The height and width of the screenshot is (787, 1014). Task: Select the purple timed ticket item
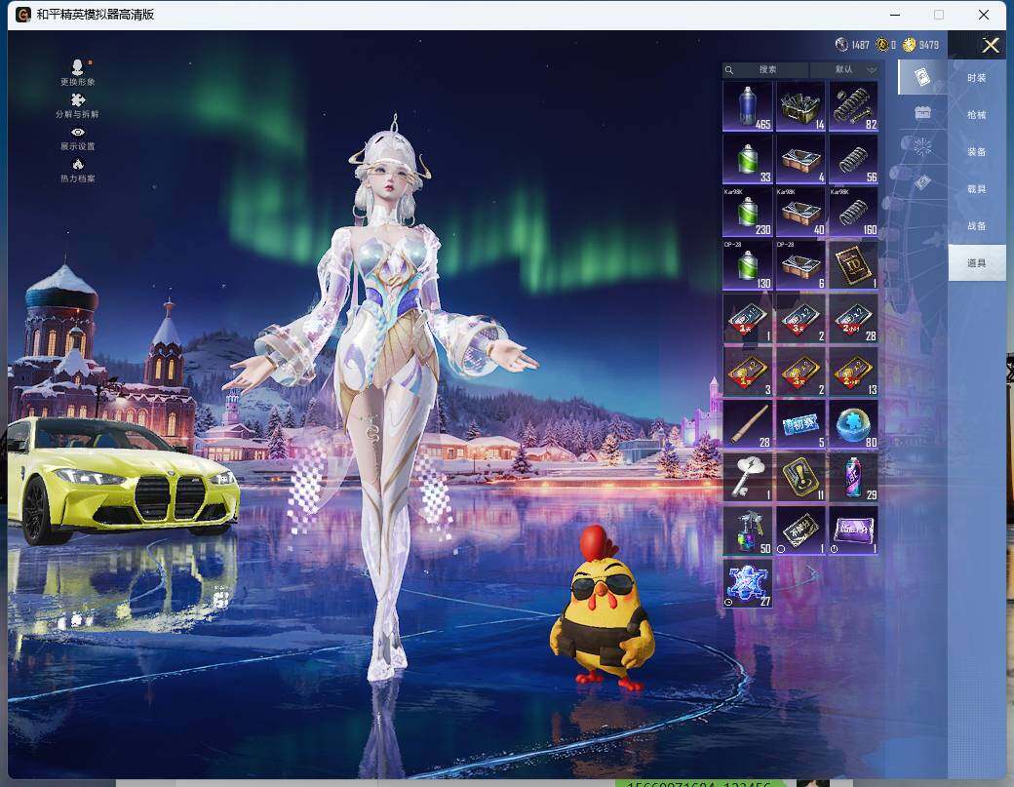[854, 531]
